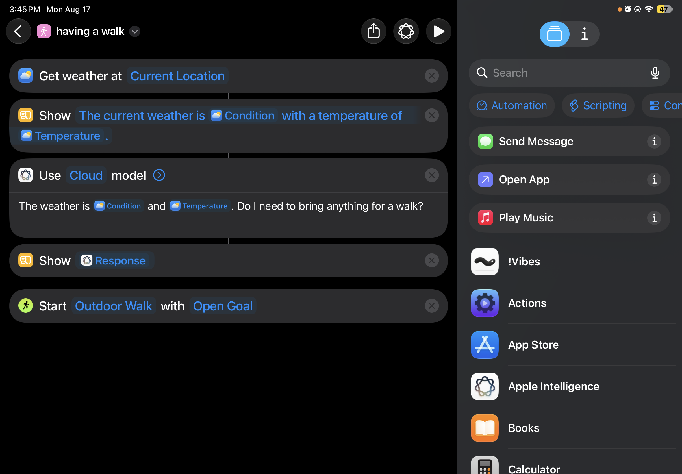
Task: Expand the 'having a walk' title dropdown
Action: pos(135,32)
